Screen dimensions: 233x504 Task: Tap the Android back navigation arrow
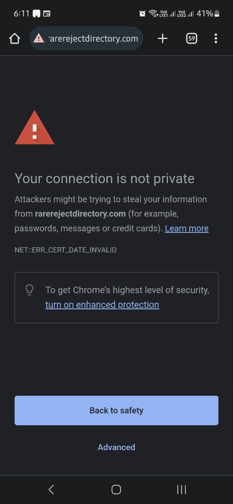pos(51,489)
